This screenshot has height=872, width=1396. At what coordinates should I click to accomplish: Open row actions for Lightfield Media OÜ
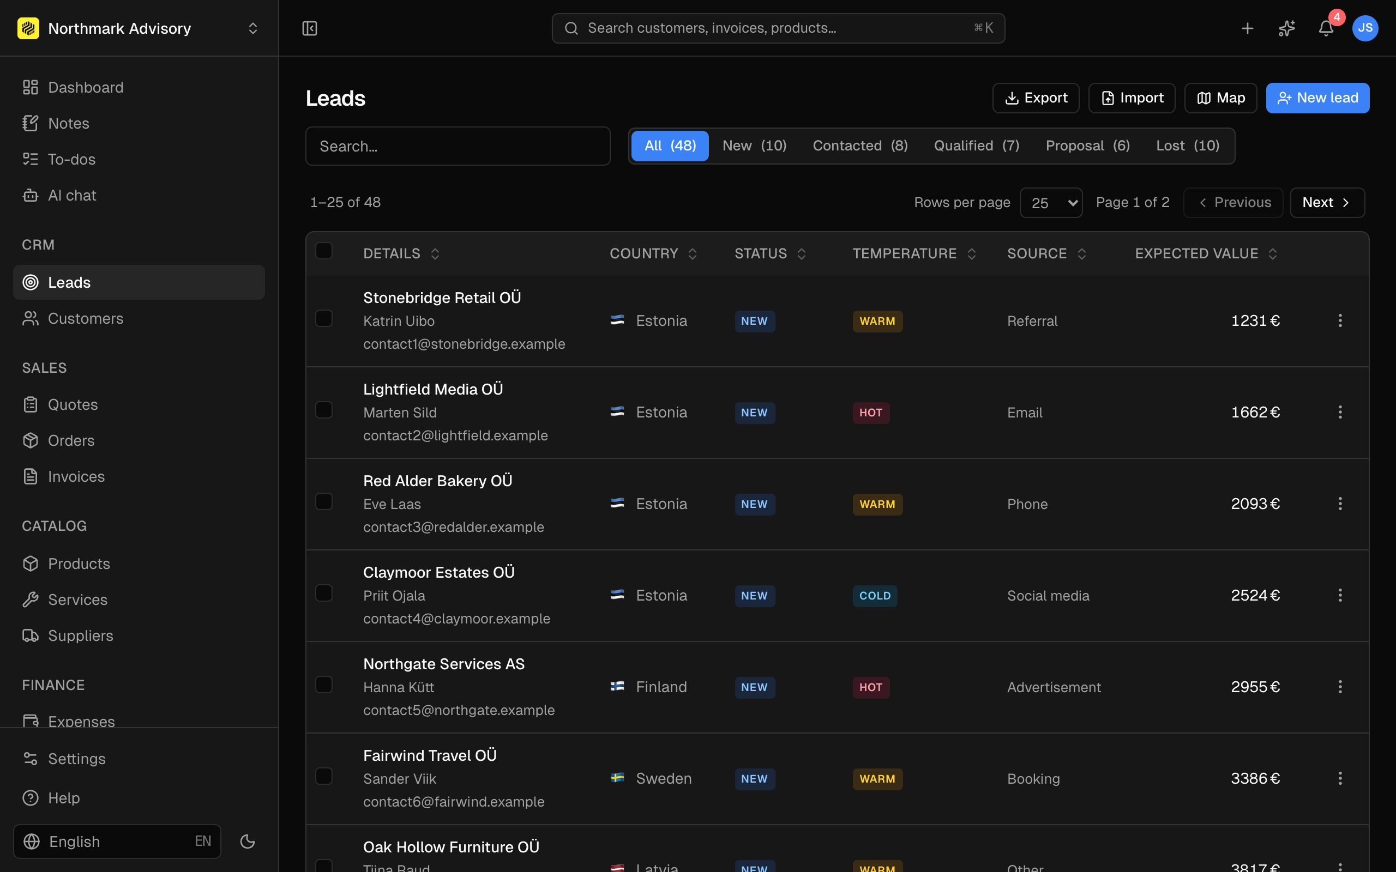[1340, 413]
